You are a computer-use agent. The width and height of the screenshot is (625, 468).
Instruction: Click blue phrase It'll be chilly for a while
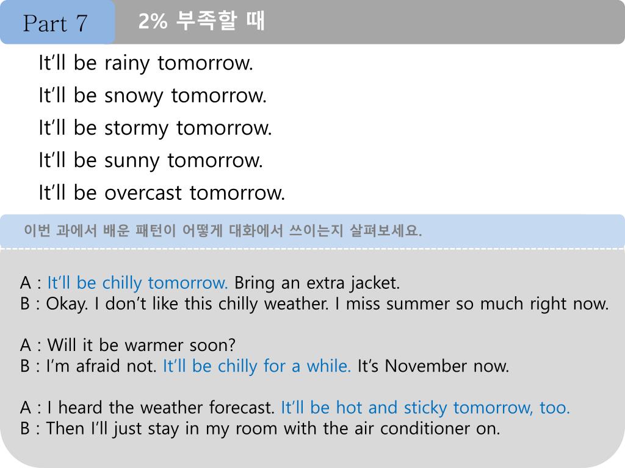(257, 366)
